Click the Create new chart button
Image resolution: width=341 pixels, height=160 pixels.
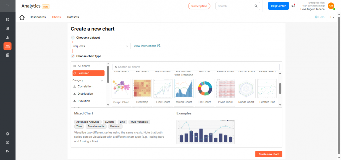point(269,154)
